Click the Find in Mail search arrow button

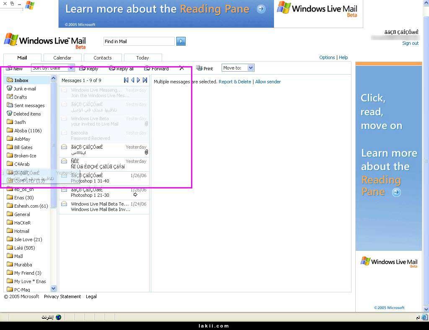point(181,41)
